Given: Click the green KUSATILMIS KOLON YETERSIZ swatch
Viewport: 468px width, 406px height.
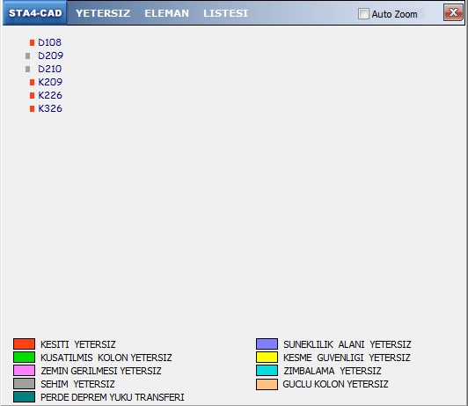Looking at the screenshot, I should (x=24, y=357).
